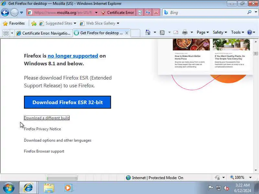Expand the address bar autocomplete dropdown

tap(96, 13)
